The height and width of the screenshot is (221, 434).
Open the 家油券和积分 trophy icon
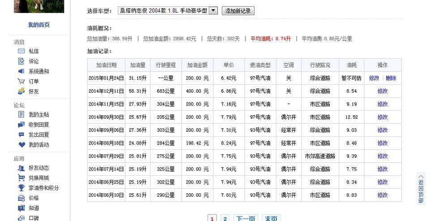click(x=21, y=188)
